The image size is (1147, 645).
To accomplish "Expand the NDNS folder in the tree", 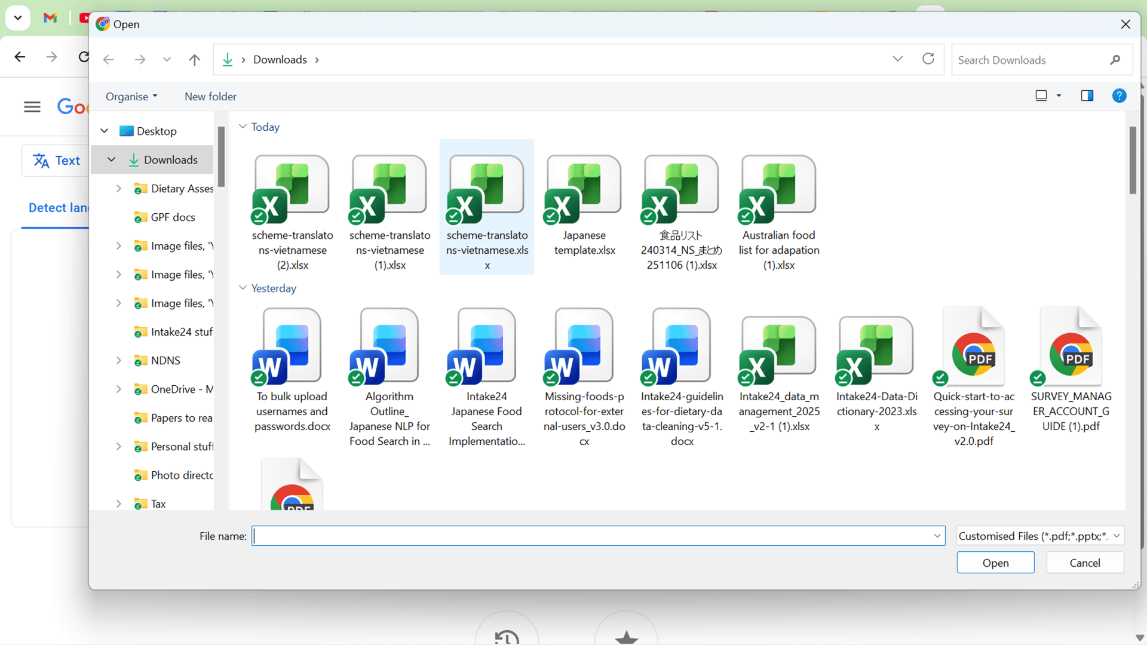I will [118, 360].
